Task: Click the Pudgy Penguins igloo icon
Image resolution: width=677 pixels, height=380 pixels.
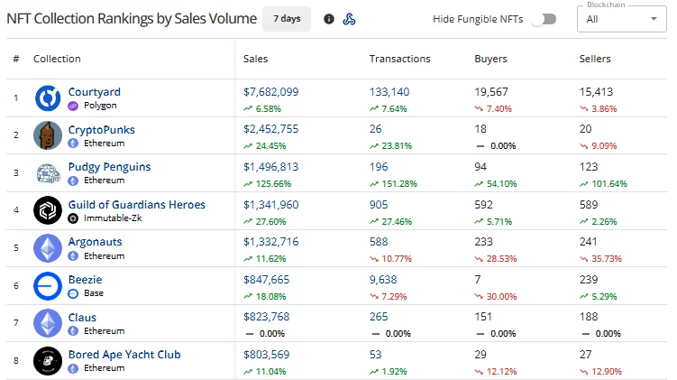Action: click(48, 173)
